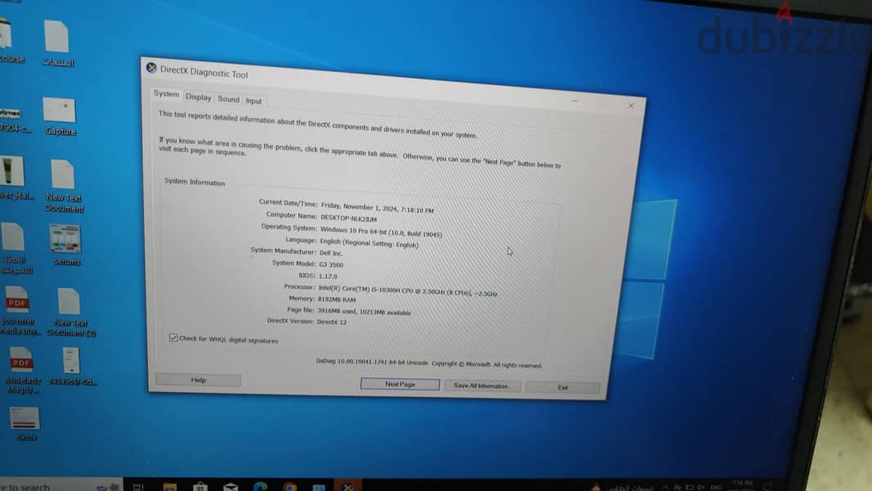Click the DirectX Version value DirectX 12

(x=331, y=322)
